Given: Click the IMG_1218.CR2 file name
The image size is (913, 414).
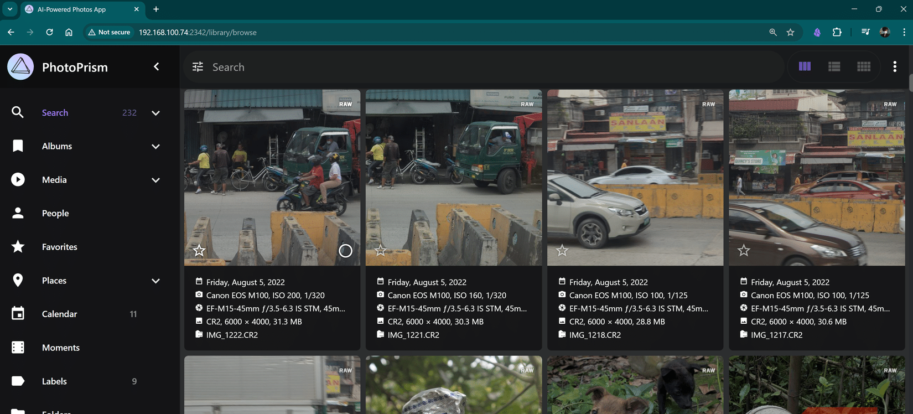Looking at the screenshot, I should pos(595,335).
